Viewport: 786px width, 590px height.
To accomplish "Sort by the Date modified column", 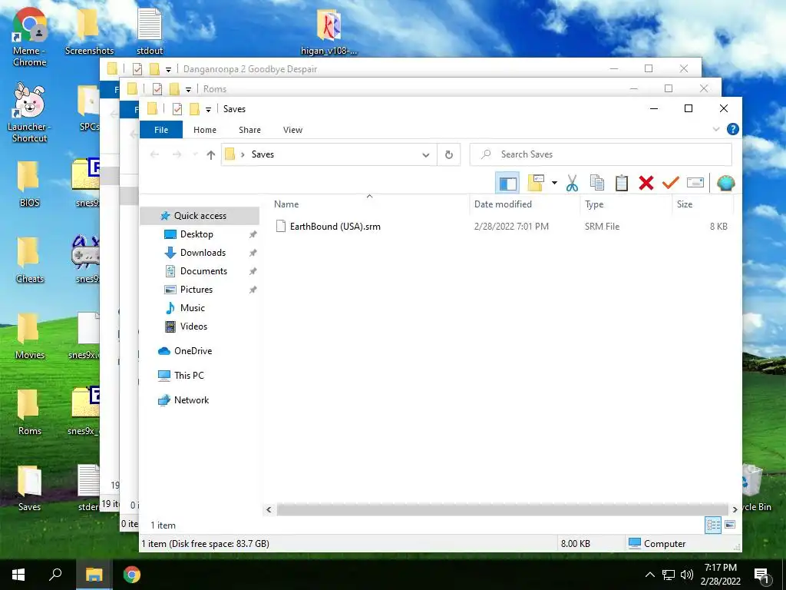I will 525,204.
